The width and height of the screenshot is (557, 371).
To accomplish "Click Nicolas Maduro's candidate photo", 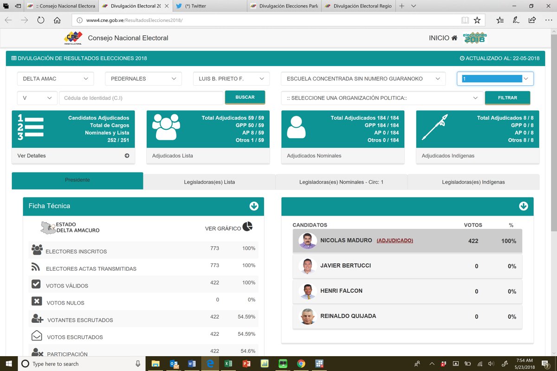I will 308,241.
